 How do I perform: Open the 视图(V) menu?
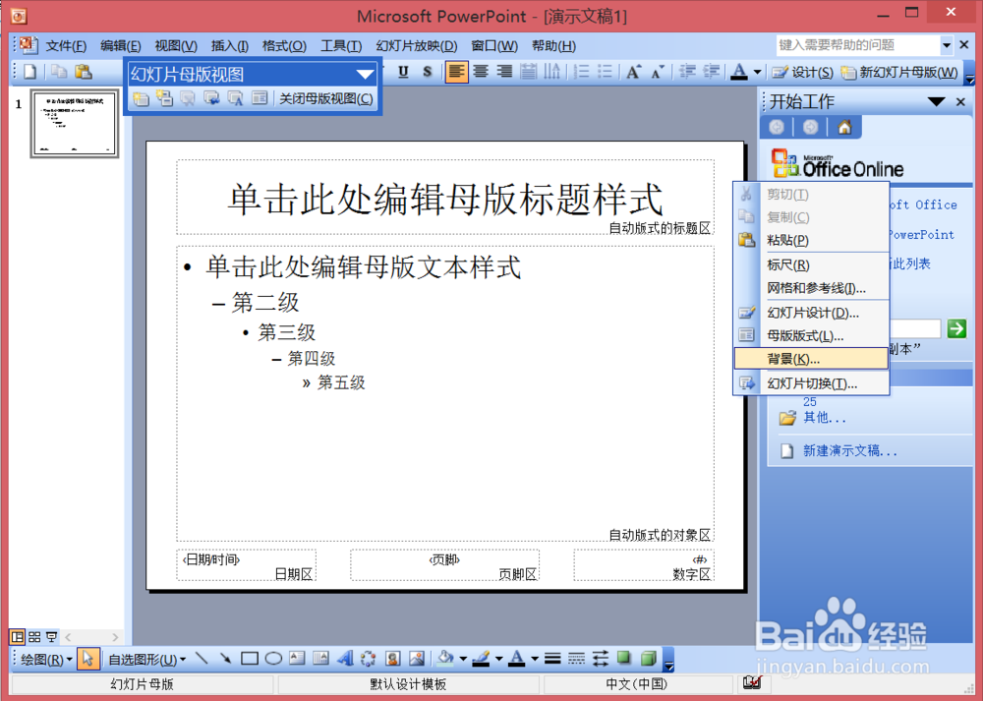pyautogui.click(x=176, y=46)
